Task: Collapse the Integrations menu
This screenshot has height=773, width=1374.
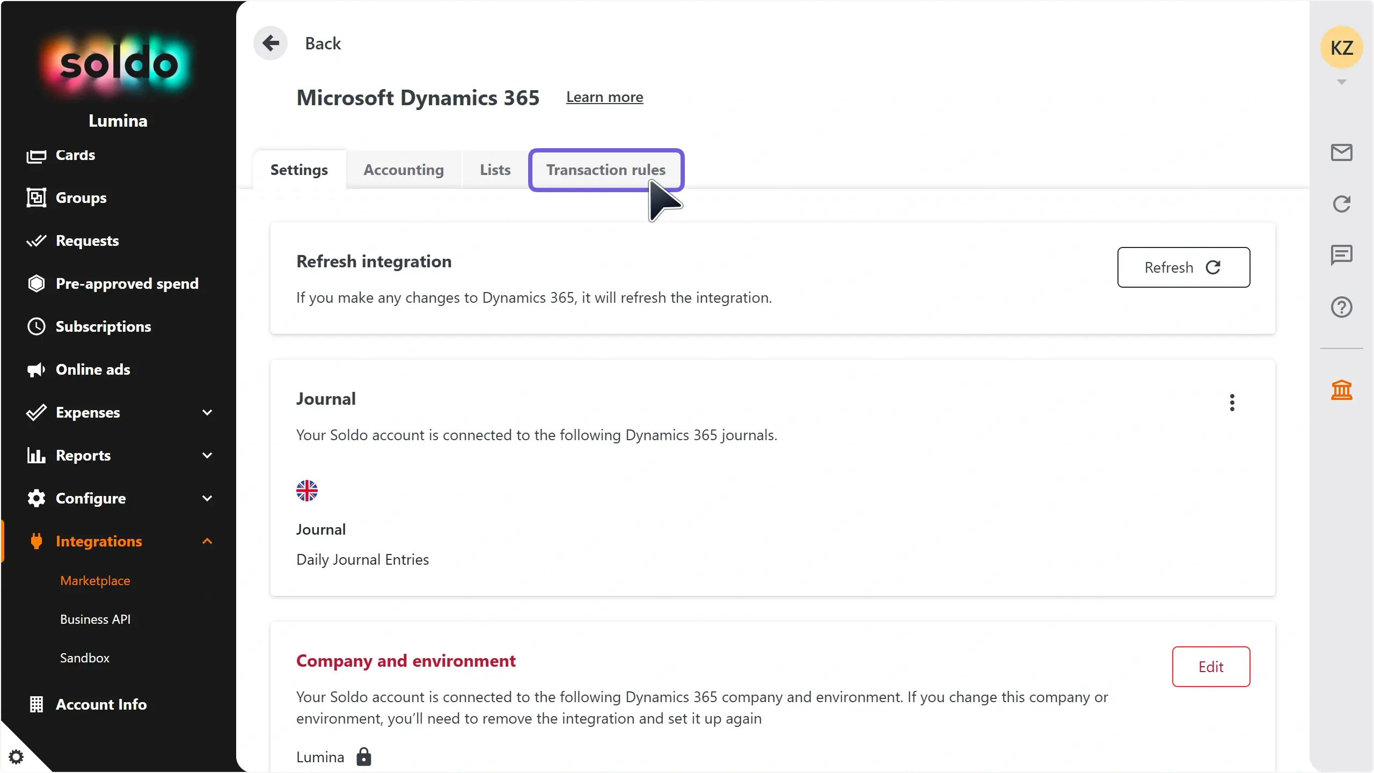Action: click(x=207, y=541)
